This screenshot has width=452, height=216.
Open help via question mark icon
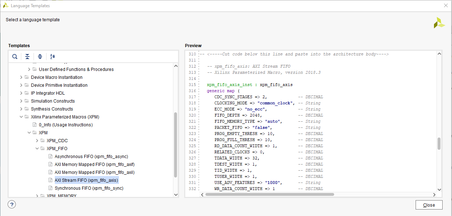coord(12,204)
